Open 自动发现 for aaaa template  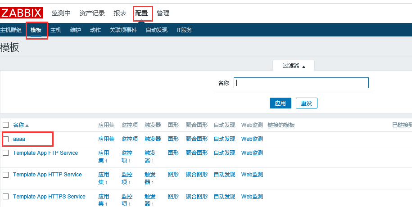click(224, 139)
